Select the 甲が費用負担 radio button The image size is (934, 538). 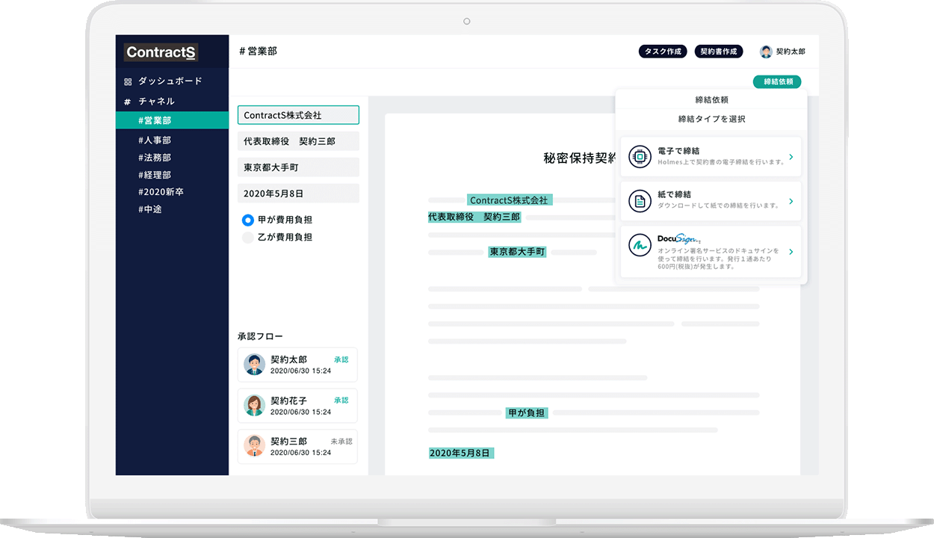coord(247,220)
